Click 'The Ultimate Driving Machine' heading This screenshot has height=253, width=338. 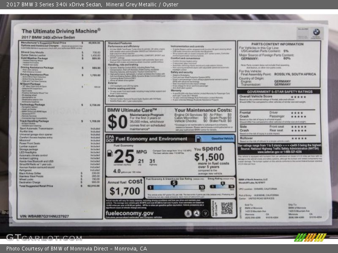tap(61, 31)
